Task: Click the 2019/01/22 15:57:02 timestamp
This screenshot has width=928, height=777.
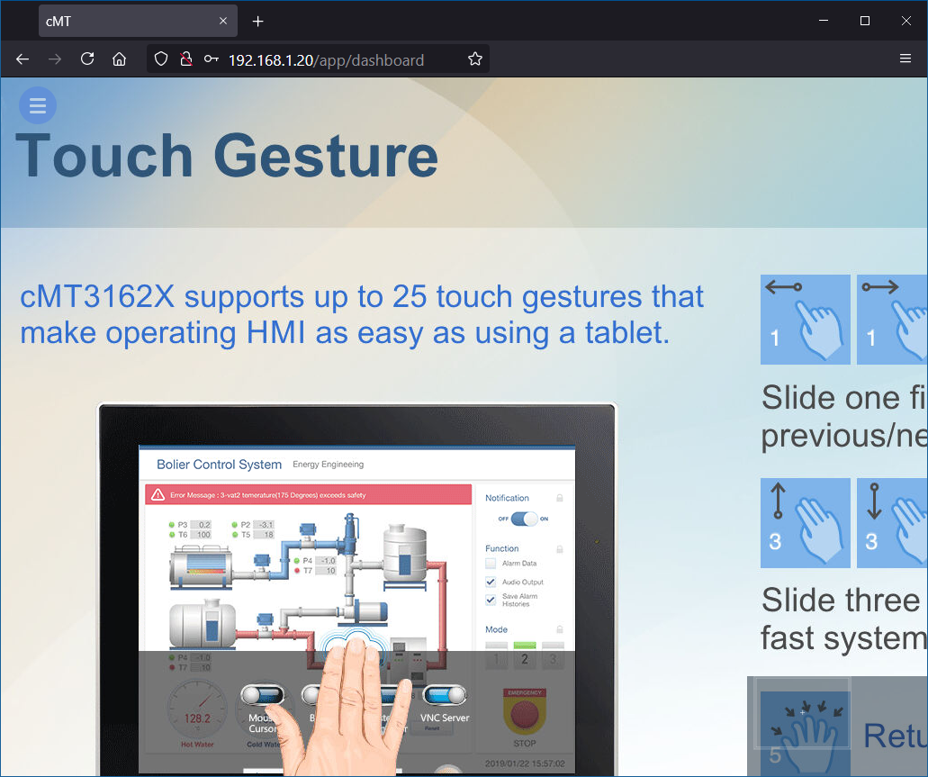Action: pyautogui.click(x=525, y=763)
